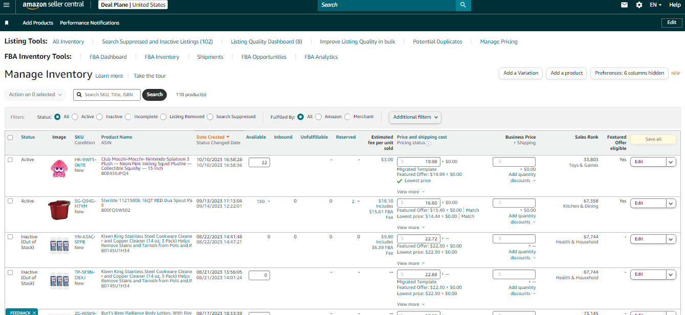
Task: Open the Club Mocchi-Mocchi product name link
Action: [x=147, y=164]
